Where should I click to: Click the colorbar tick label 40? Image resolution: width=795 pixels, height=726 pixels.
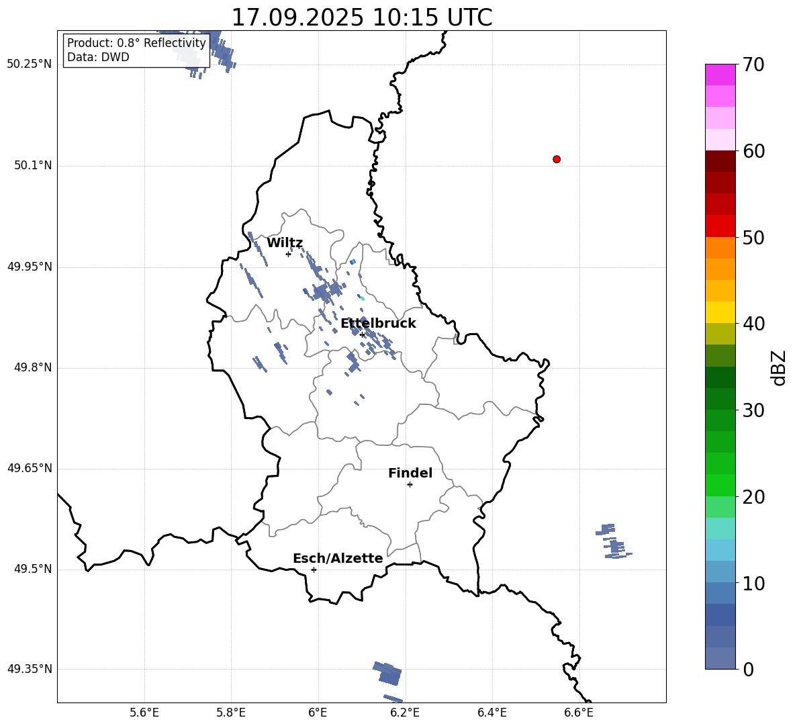[x=754, y=324]
